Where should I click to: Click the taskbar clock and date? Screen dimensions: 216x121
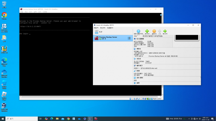[x=205, y=119]
